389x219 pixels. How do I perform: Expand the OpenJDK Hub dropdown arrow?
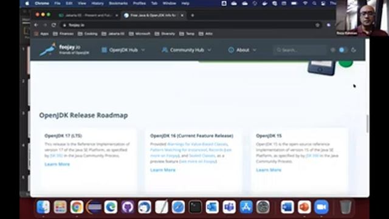pyautogui.click(x=143, y=50)
